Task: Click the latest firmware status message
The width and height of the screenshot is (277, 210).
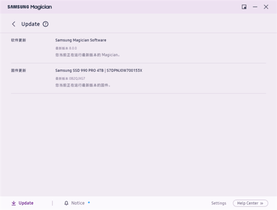Action: [83, 85]
